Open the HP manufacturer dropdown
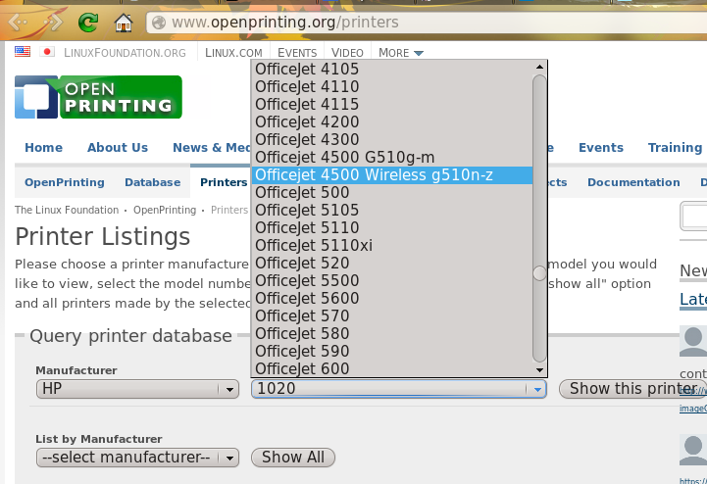 tap(137, 388)
